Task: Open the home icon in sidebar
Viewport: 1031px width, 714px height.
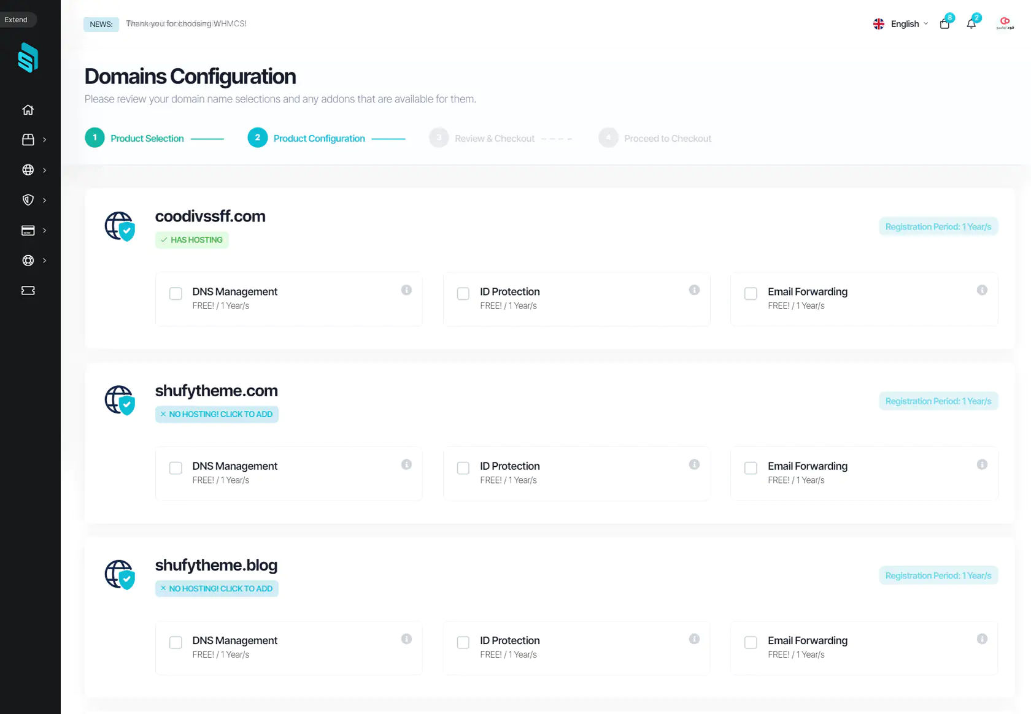Action: click(28, 110)
